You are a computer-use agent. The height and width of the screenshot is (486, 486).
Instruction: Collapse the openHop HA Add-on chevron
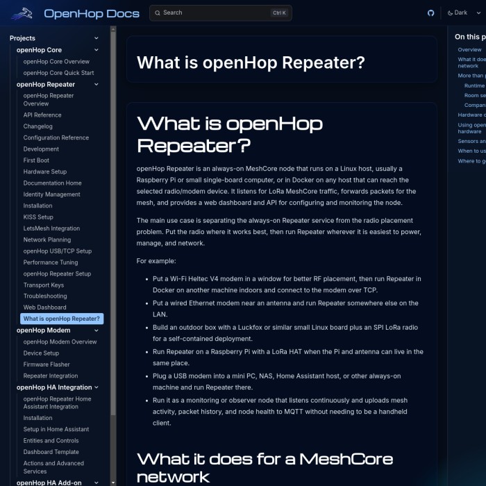pyautogui.click(x=97, y=483)
